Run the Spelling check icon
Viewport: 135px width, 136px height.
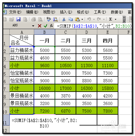point(49,19)
